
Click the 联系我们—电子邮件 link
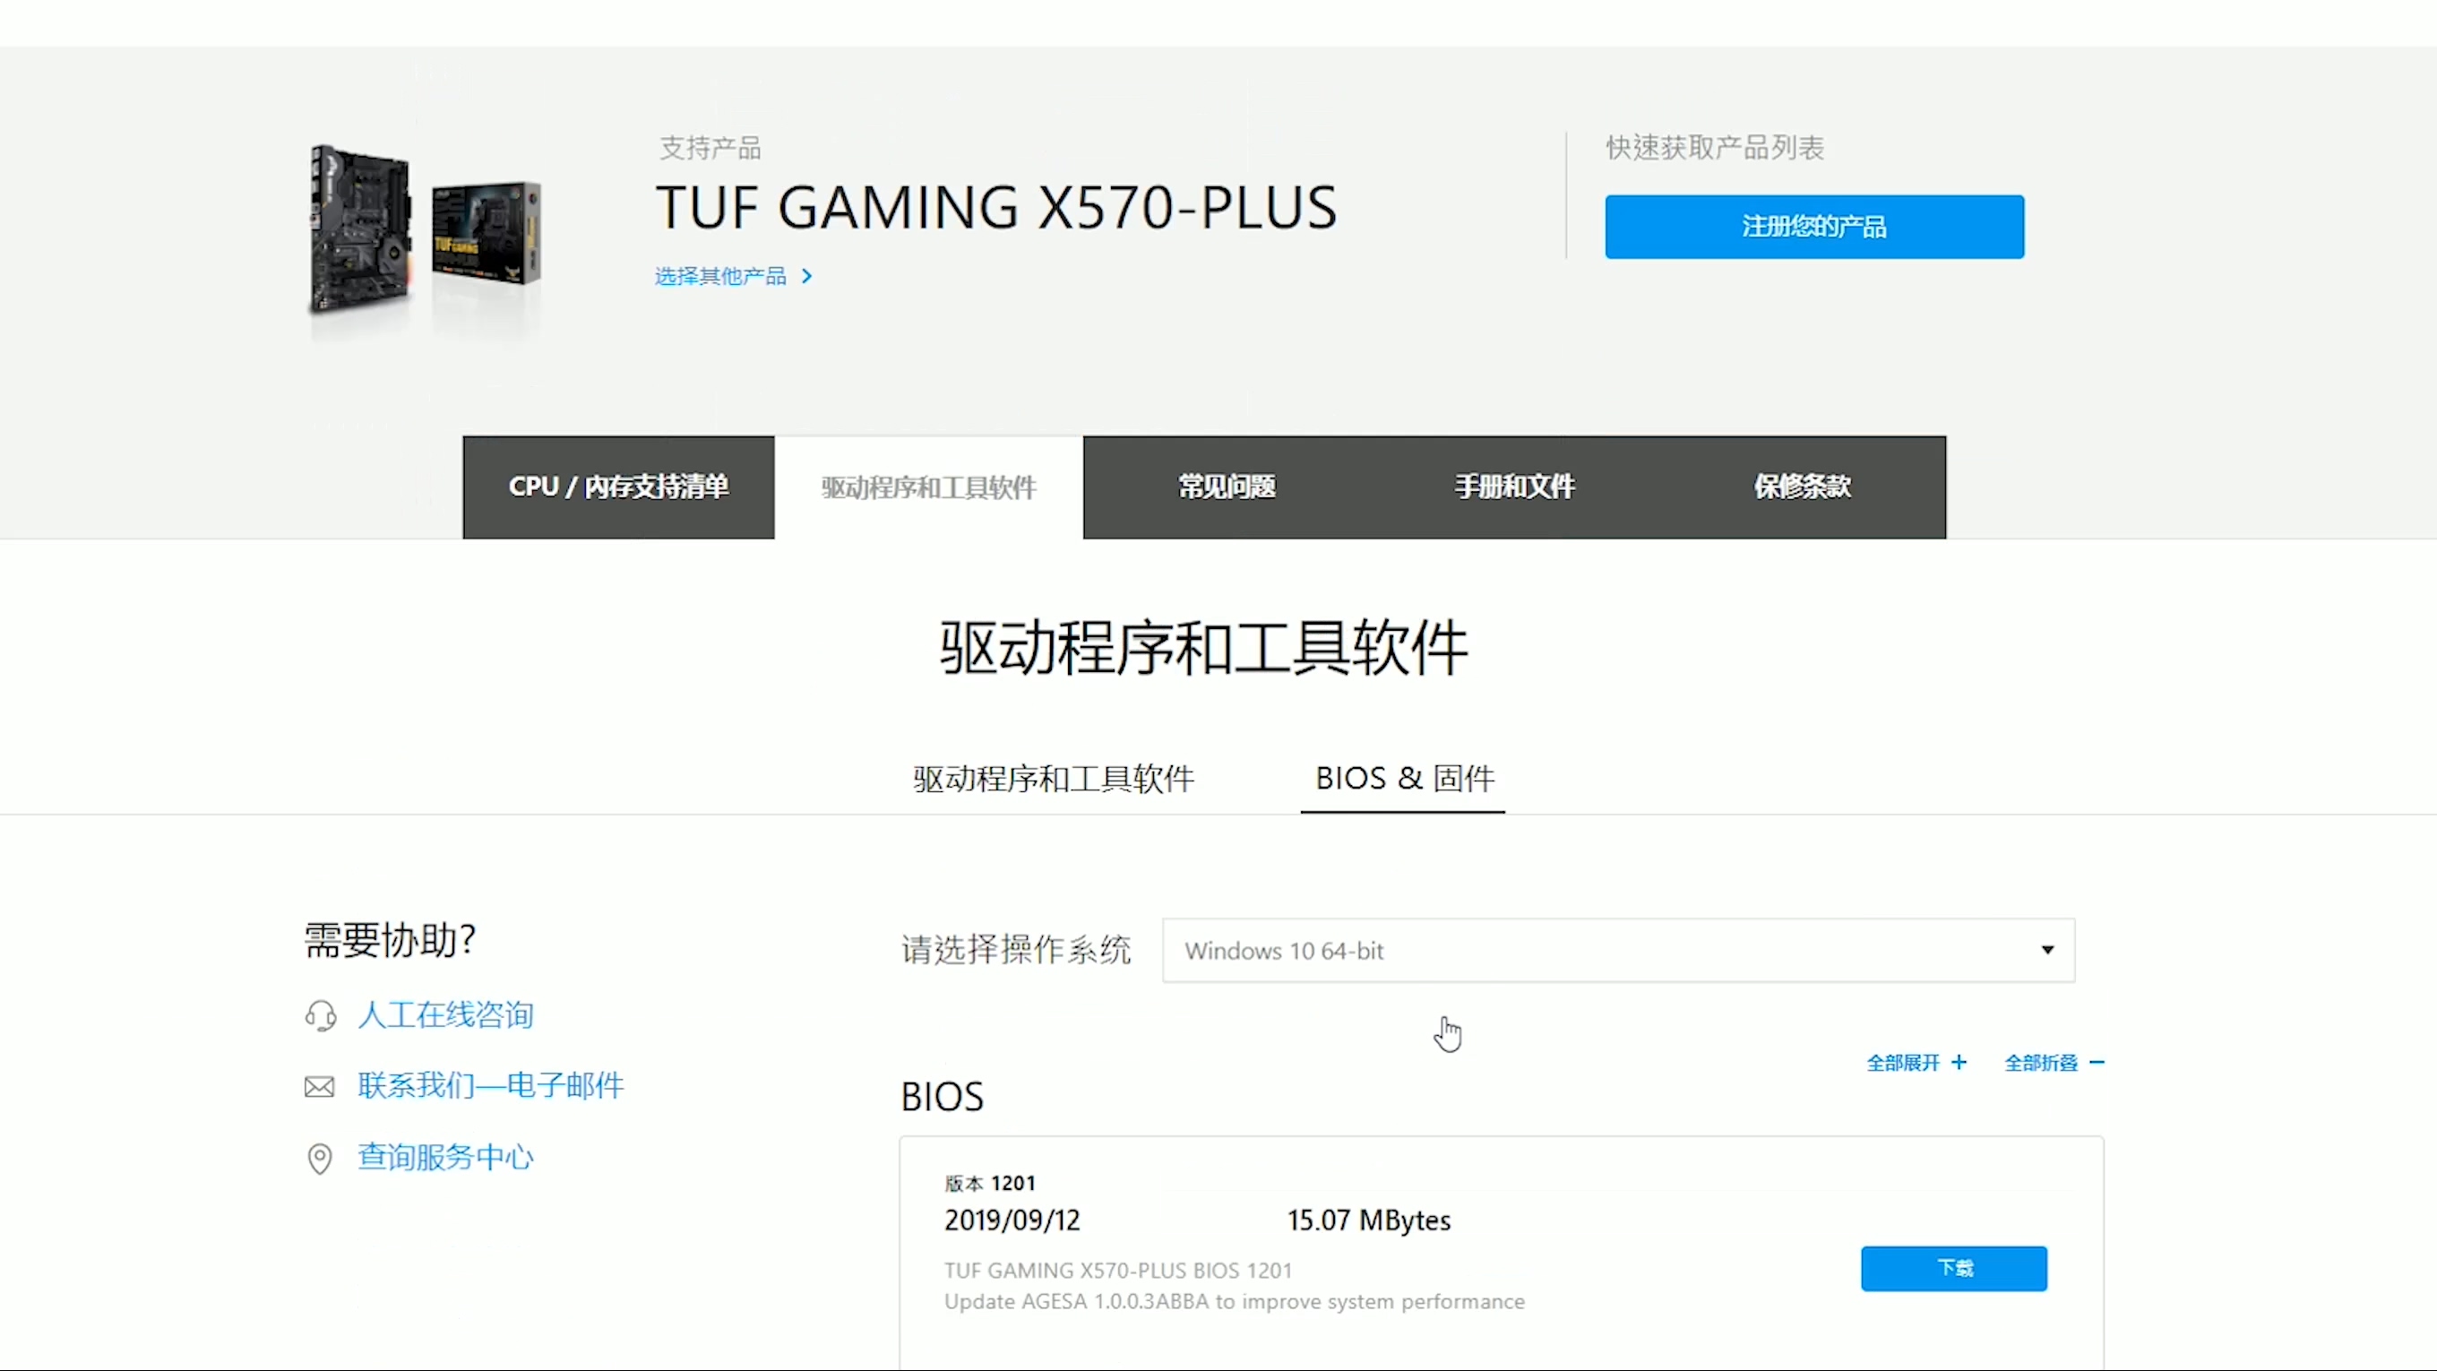pyautogui.click(x=490, y=1085)
